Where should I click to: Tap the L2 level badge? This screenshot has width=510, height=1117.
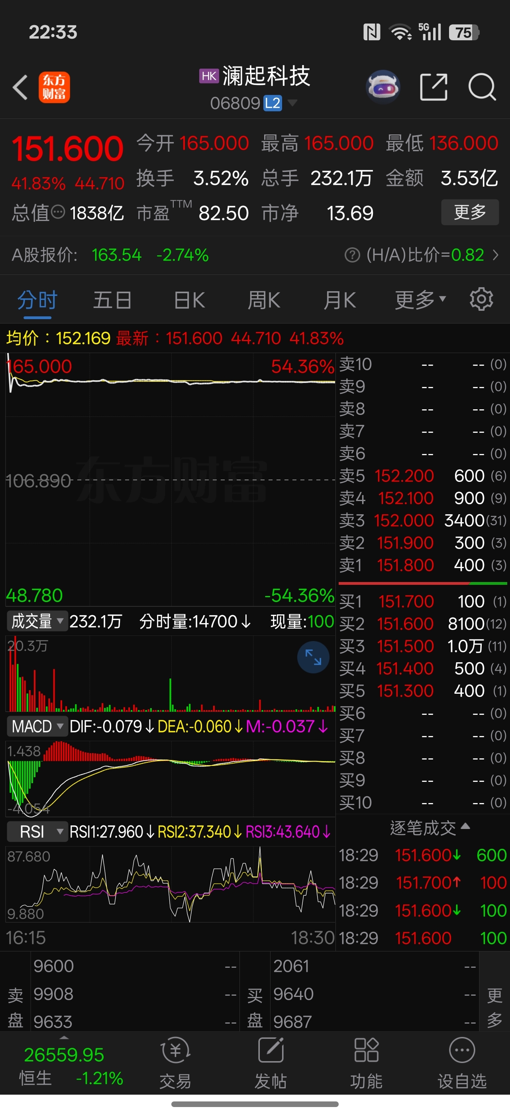(273, 103)
